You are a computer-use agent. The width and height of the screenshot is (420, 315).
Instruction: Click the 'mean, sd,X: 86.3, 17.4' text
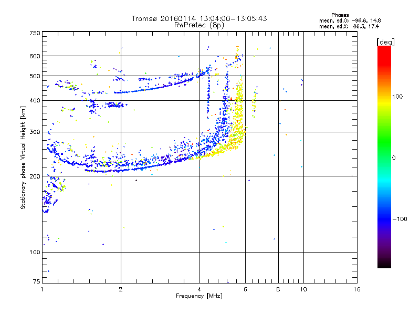pos(349,26)
